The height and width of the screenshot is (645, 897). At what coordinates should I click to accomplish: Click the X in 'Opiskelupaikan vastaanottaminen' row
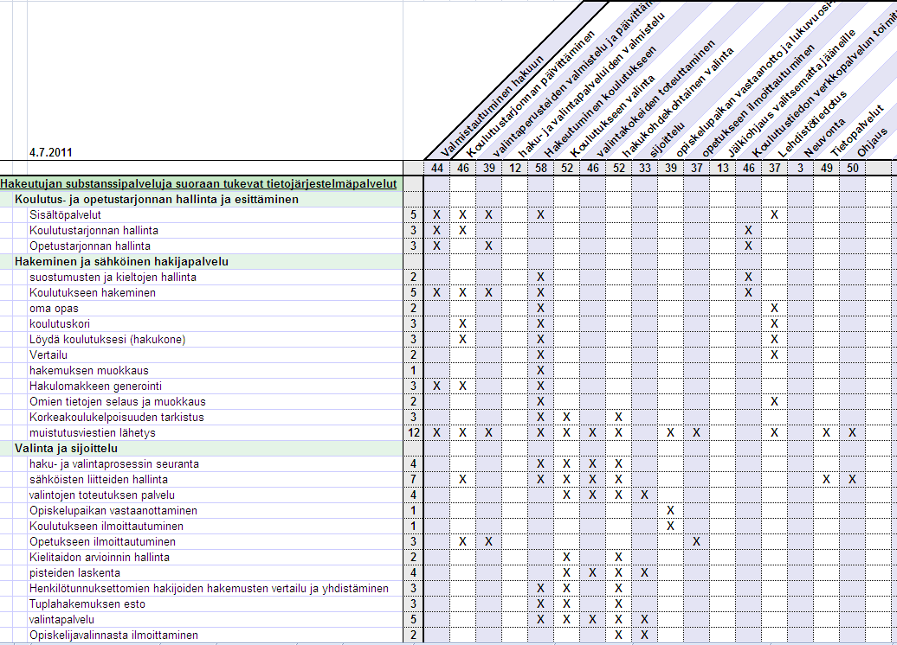coord(670,510)
